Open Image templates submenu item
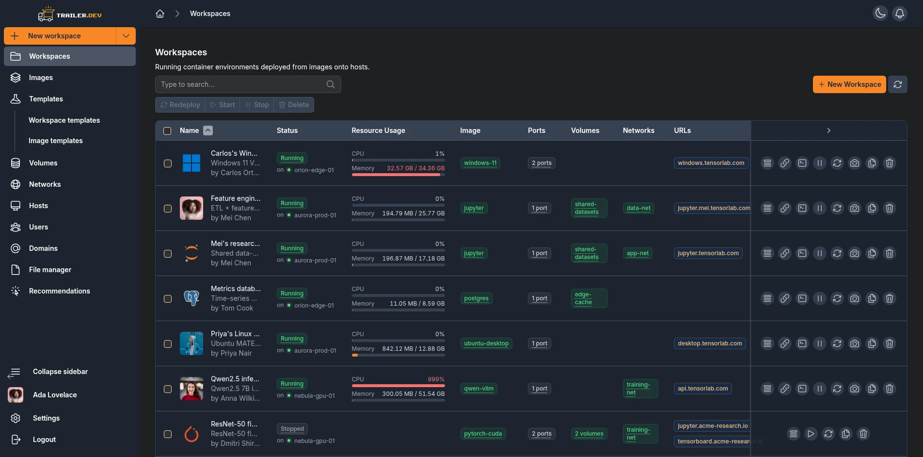923x457 pixels. [56, 141]
